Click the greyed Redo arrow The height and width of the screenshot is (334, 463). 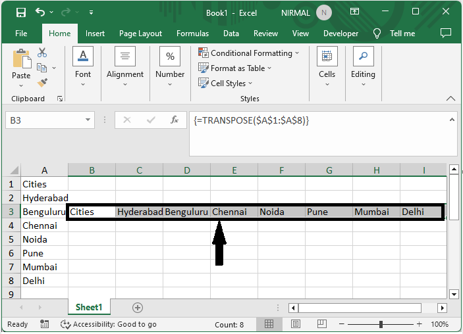[66, 12]
